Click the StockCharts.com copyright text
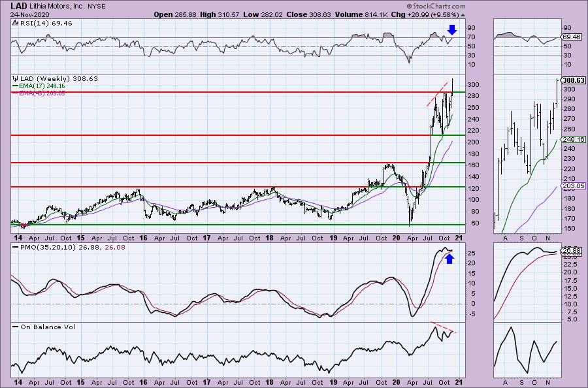The width and height of the screenshot is (588, 388). point(436,6)
